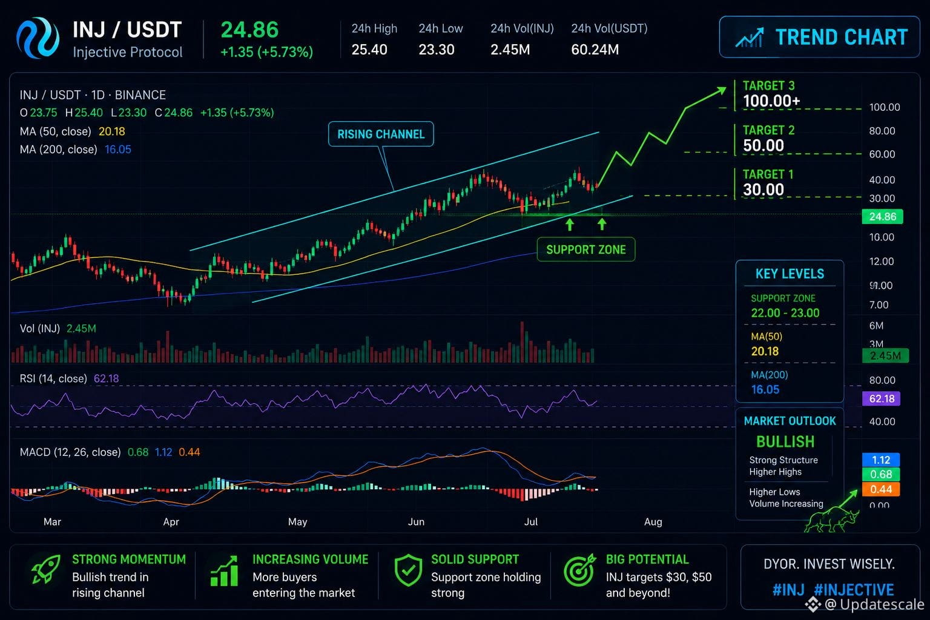The width and height of the screenshot is (930, 620).
Task: Click the Higher Lows Volume Increasing note
Action: click(x=786, y=498)
